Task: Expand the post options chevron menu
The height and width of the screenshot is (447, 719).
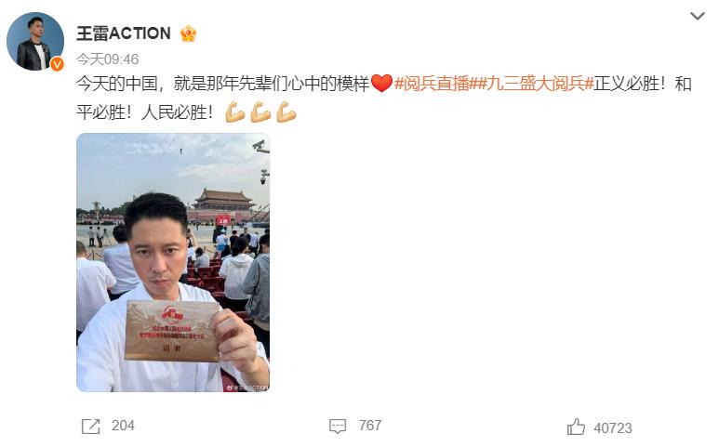Action: pyautogui.click(x=698, y=17)
